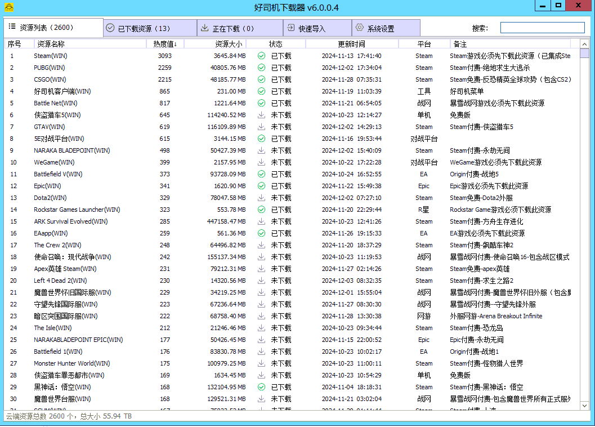Screen dimensions: 595x427
Task: Click the green status icon for 好司机客户端(WIN)
Action: (x=261, y=91)
